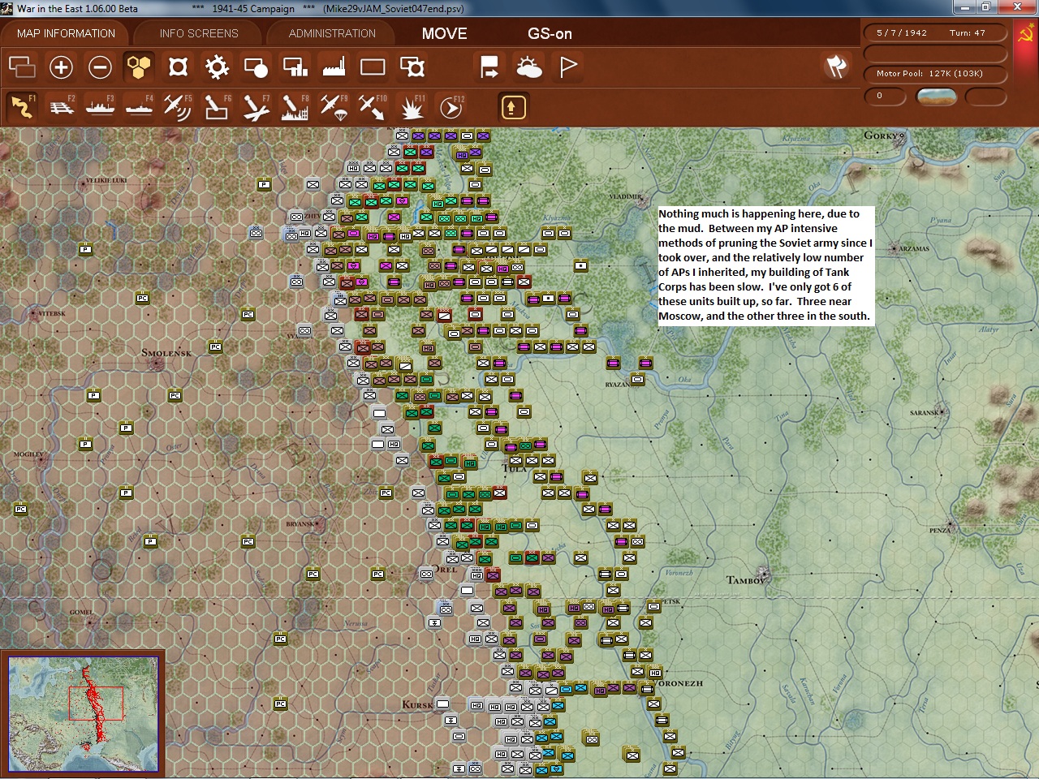Screen dimensions: 1039x779
Task: Click the weather terrain image indicator
Action: [936, 97]
